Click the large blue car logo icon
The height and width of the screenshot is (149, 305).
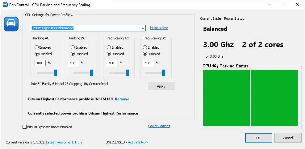[11, 24]
